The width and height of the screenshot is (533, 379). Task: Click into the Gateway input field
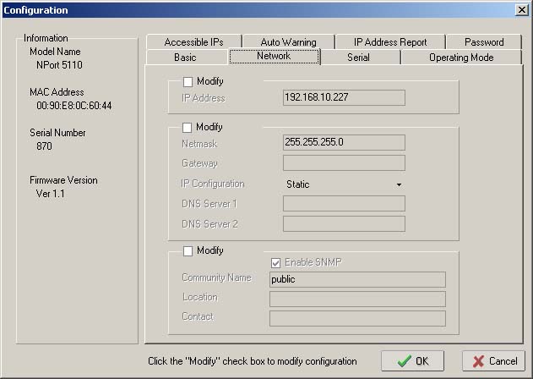point(344,163)
